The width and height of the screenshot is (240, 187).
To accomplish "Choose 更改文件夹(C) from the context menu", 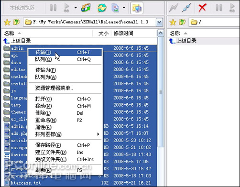I will click(x=65, y=159).
